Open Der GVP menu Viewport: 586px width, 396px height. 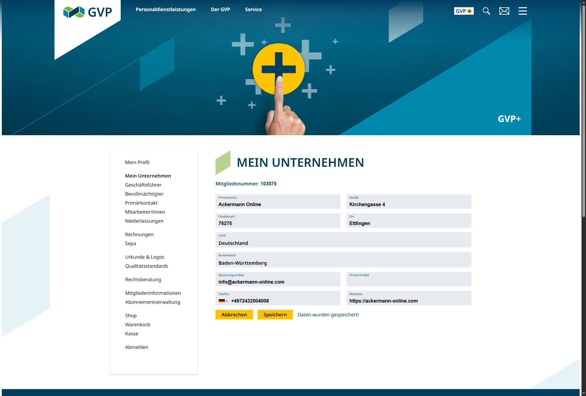[x=220, y=9]
